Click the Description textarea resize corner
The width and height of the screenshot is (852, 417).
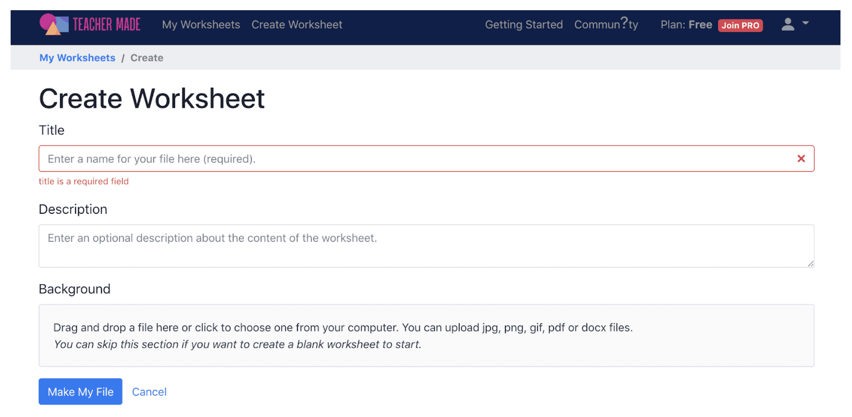[810, 264]
